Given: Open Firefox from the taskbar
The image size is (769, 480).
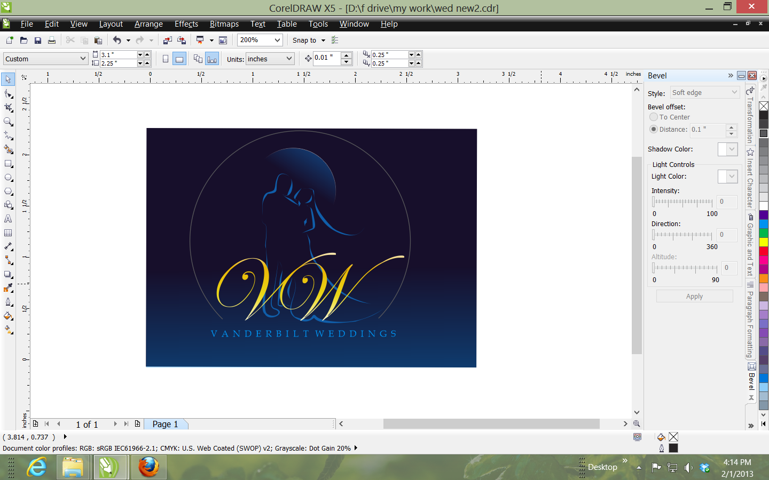Looking at the screenshot, I should 148,467.
